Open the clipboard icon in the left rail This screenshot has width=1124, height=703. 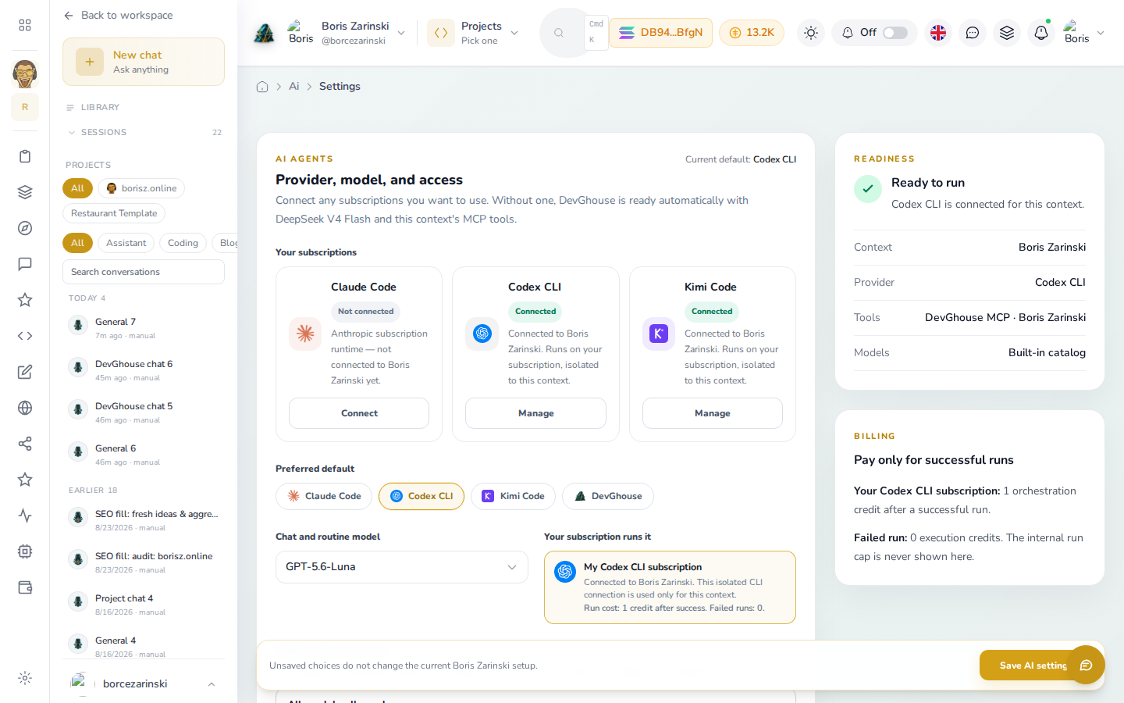click(25, 156)
